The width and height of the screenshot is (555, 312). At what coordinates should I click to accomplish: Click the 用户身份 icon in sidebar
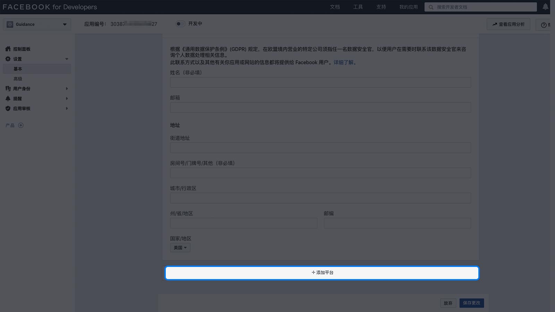[8, 89]
